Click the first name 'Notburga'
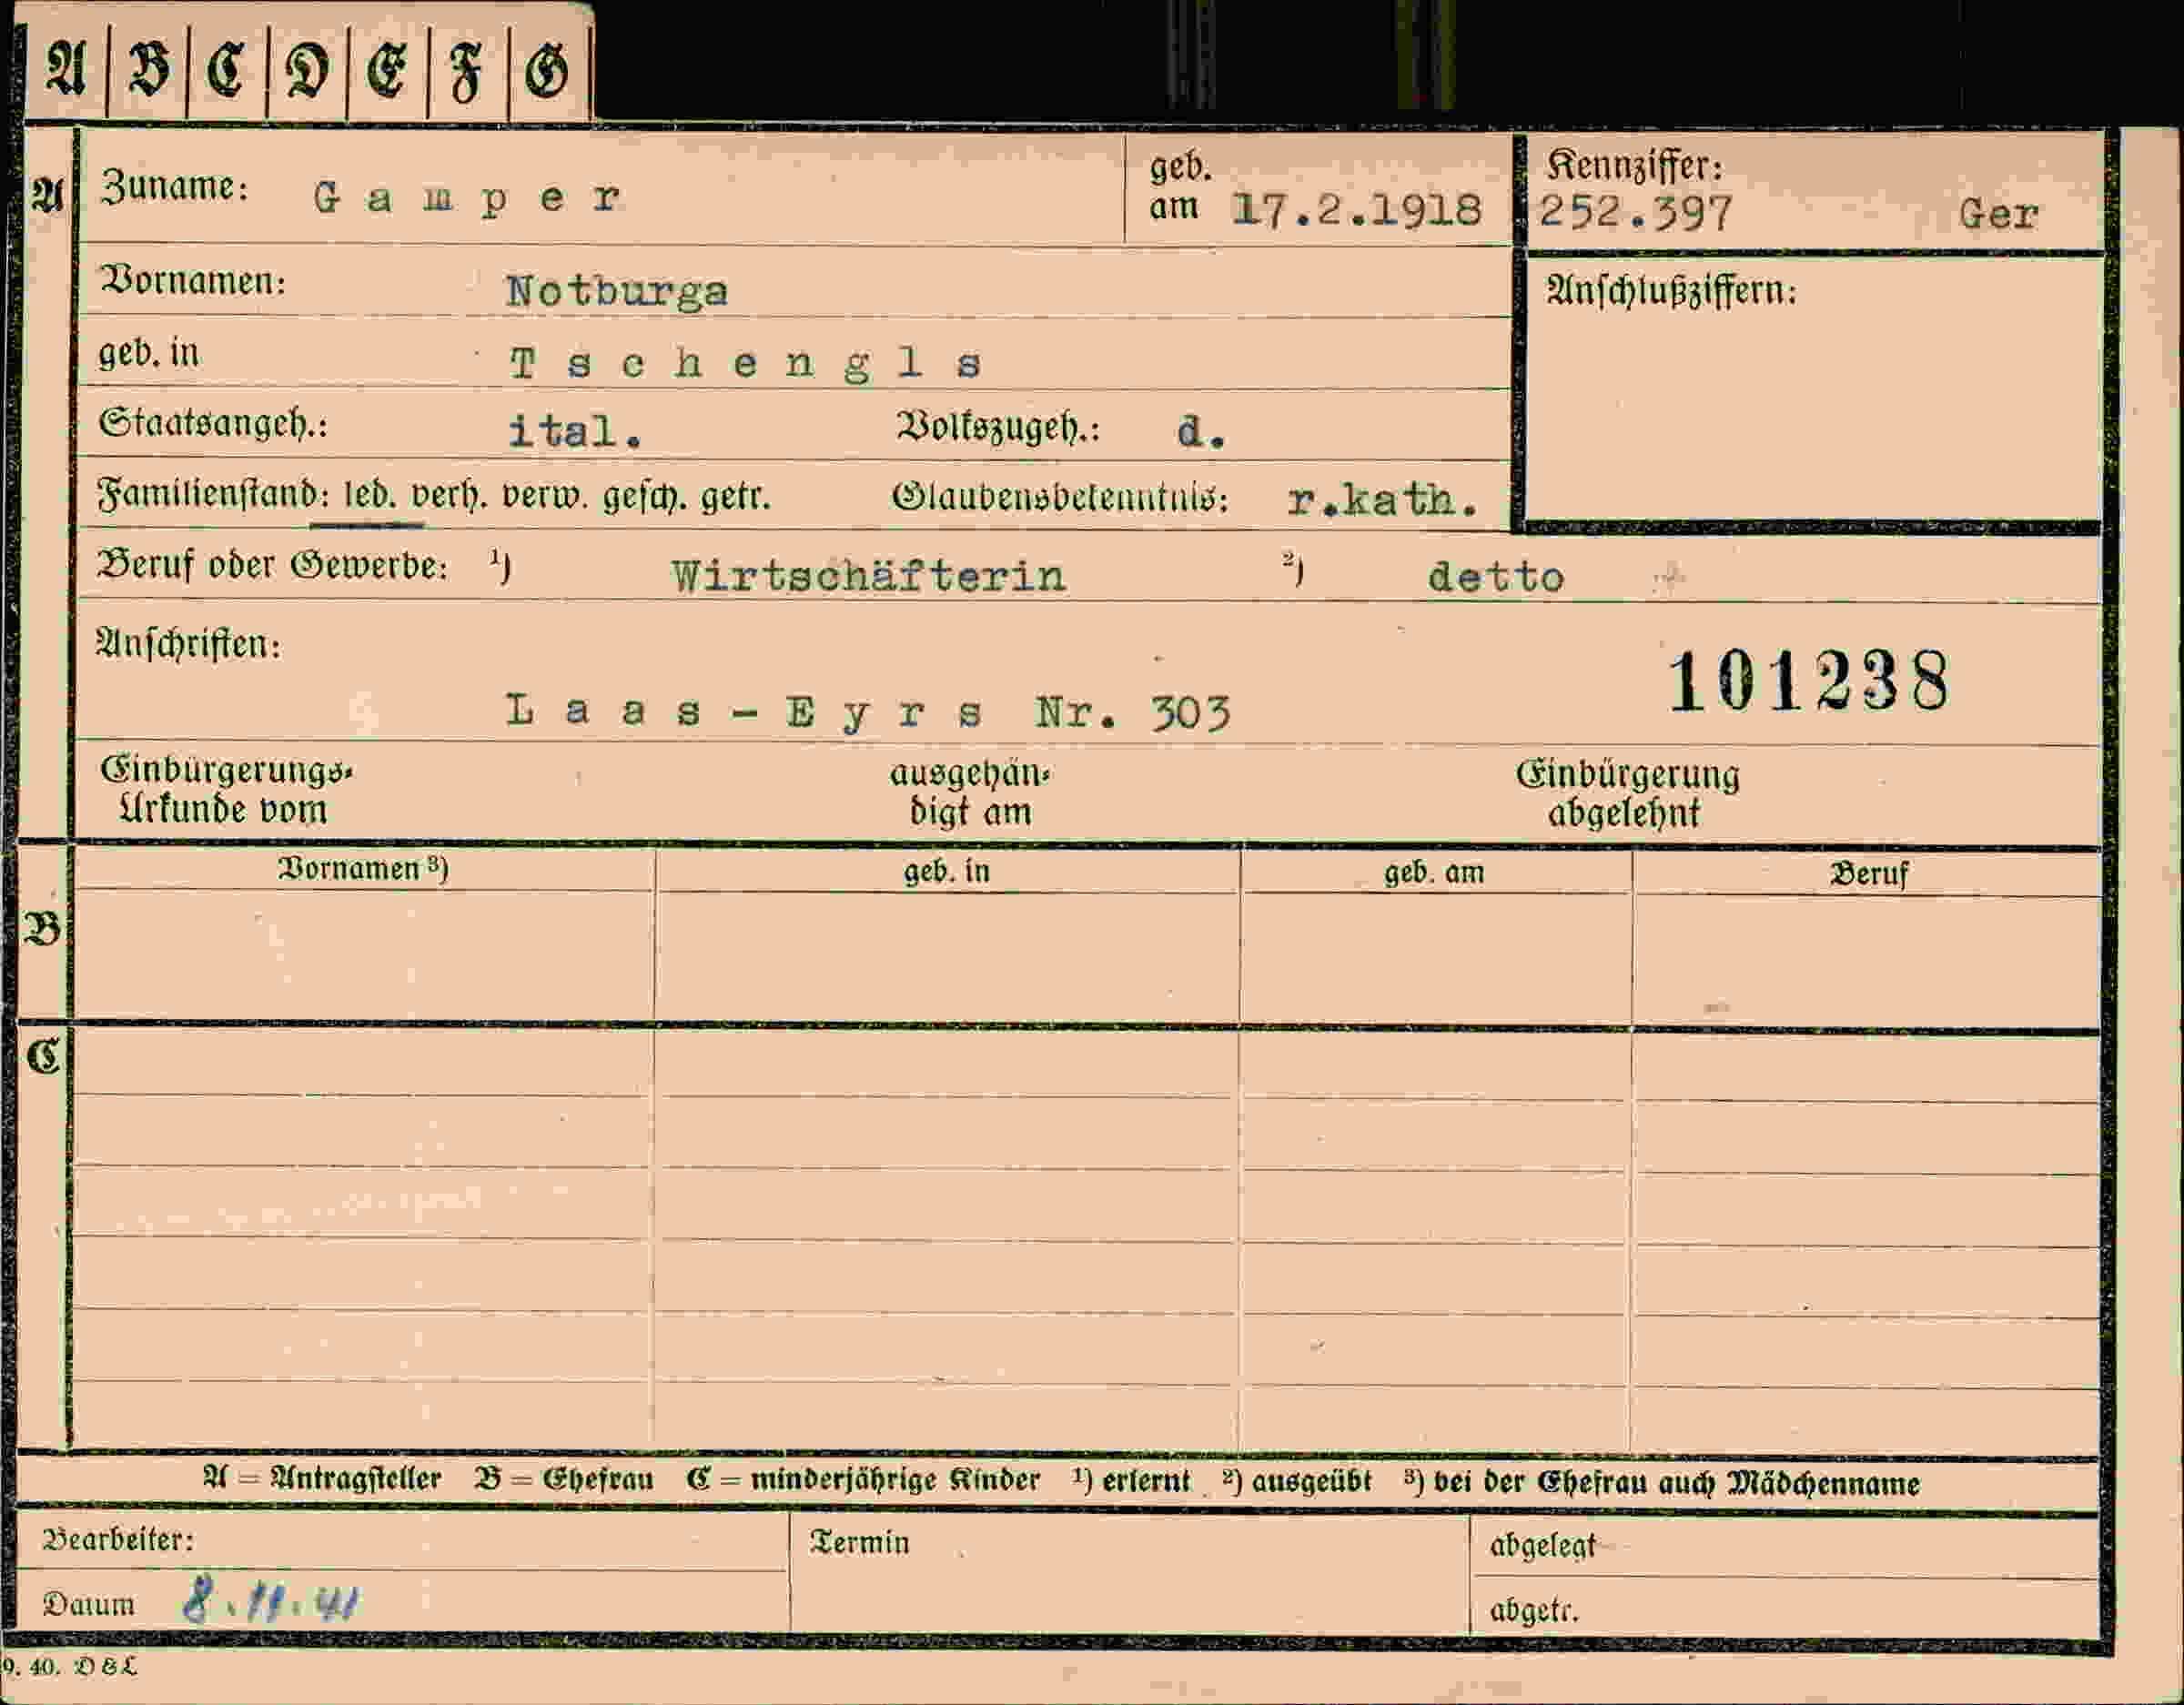The width and height of the screenshot is (2184, 1705). click(x=617, y=292)
